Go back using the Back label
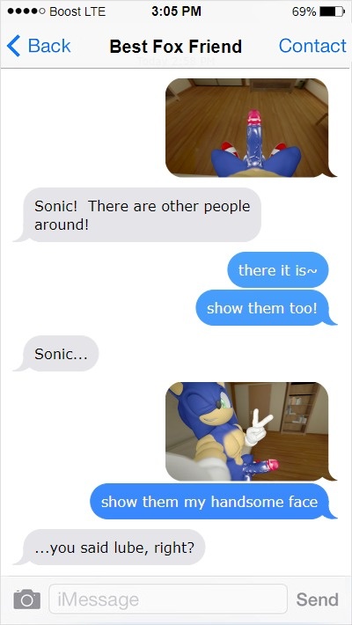The height and width of the screenshot is (625, 352). pos(49,46)
